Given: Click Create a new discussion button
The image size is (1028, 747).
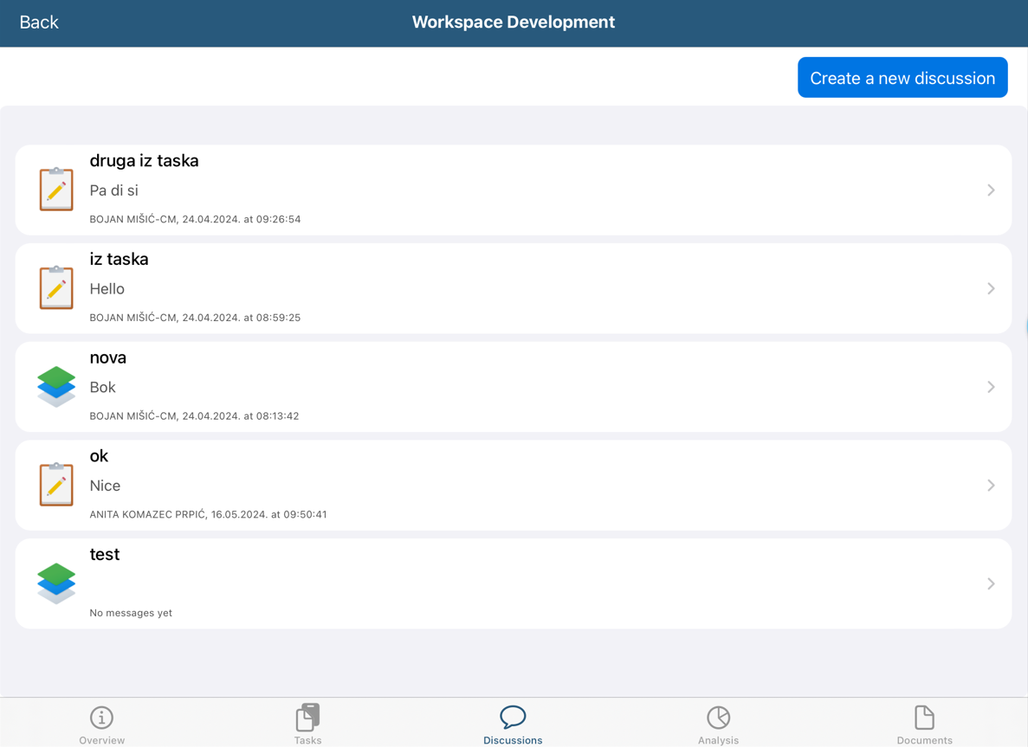Looking at the screenshot, I should click(902, 78).
